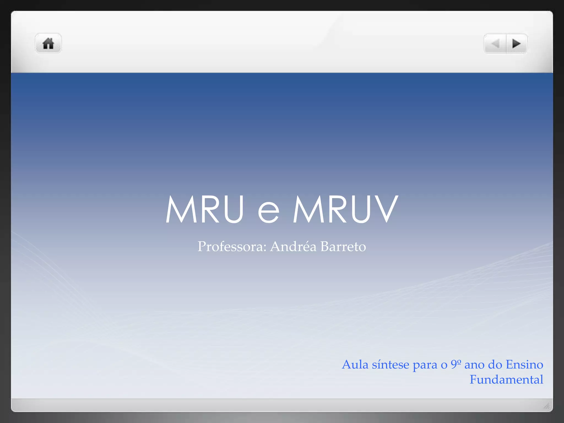The width and height of the screenshot is (564, 423).
Task: Select 'Professora: Andréa Barreto' subtitle
Action: (282, 246)
